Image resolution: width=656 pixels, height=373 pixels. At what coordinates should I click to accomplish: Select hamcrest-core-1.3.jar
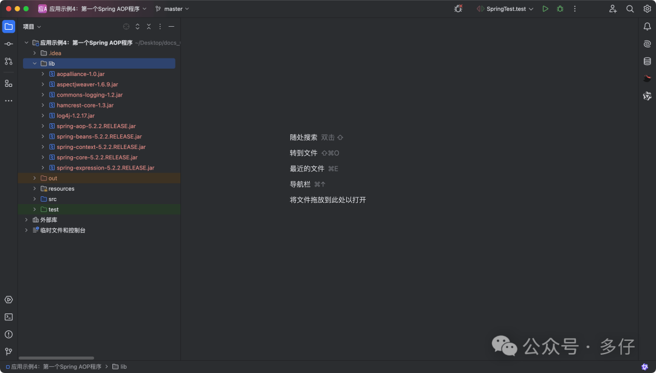click(x=85, y=106)
